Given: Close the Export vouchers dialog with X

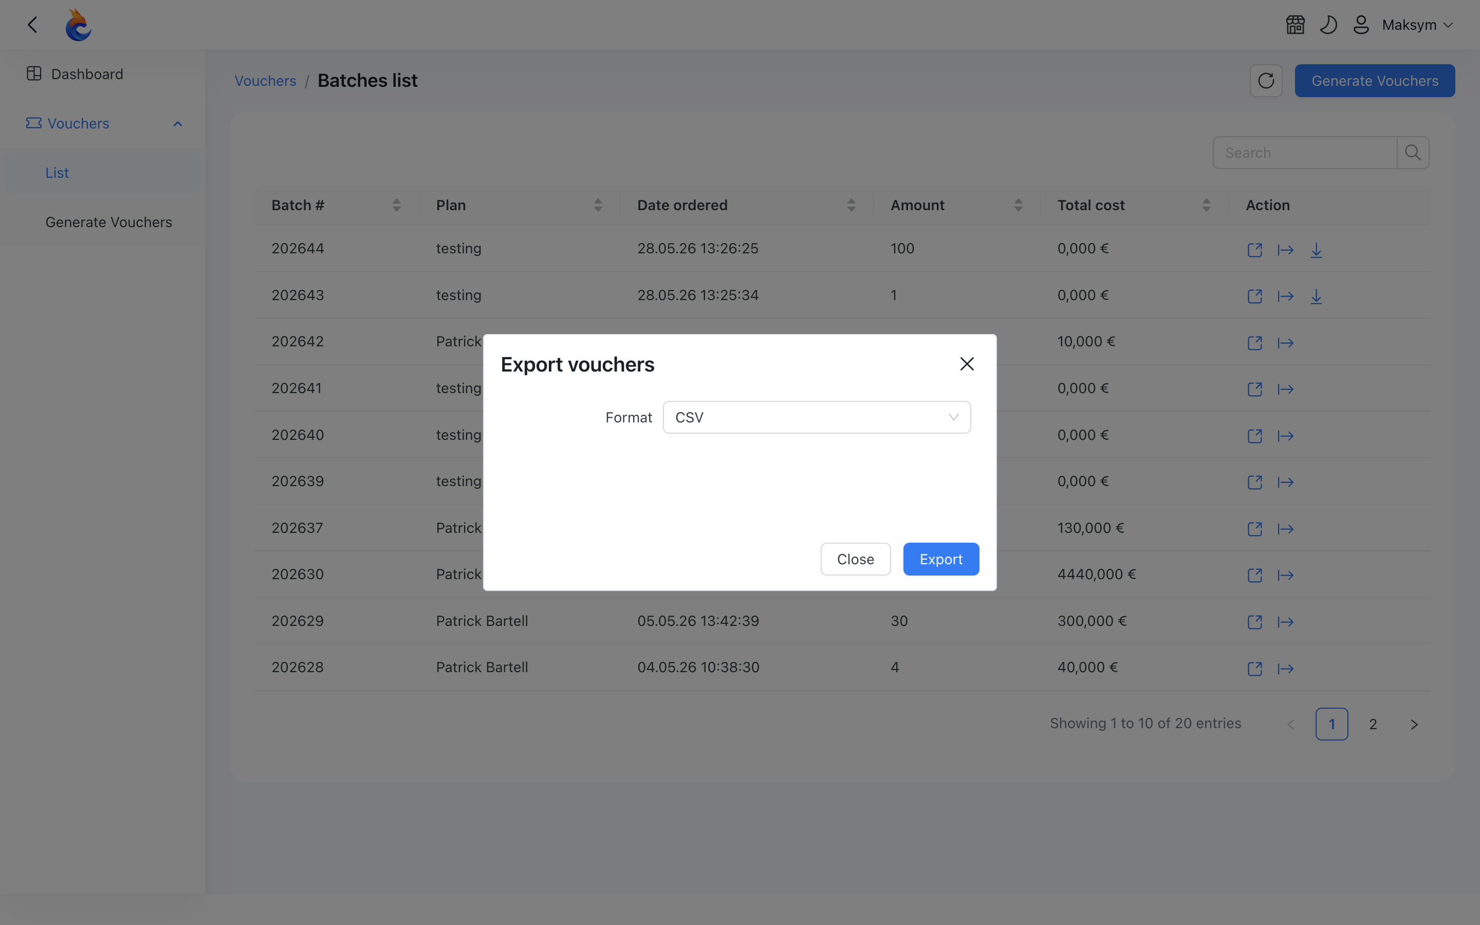Looking at the screenshot, I should tap(967, 364).
